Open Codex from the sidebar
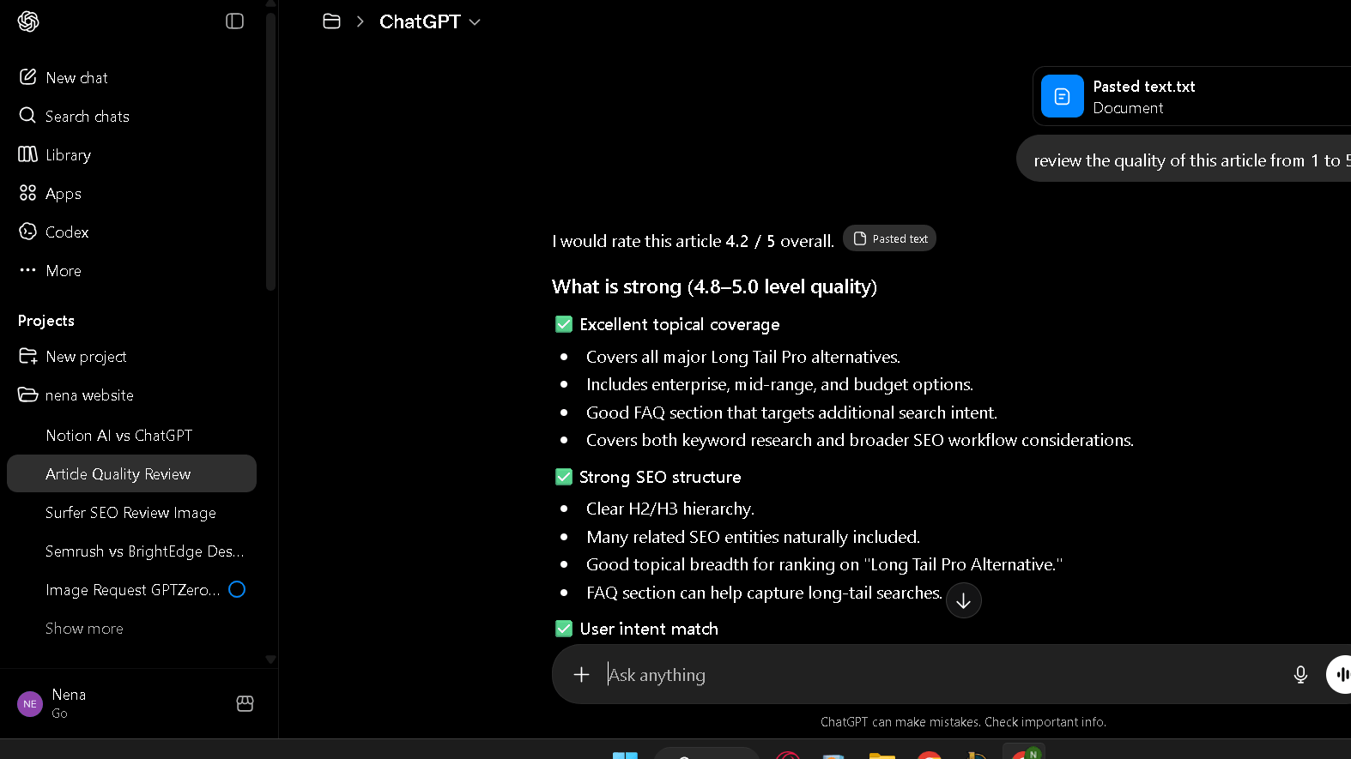1351x759 pixels. click(x=131, y=232)
